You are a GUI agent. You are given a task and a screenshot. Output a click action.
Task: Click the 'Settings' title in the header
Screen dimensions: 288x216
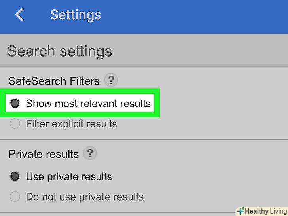(76, 15)
